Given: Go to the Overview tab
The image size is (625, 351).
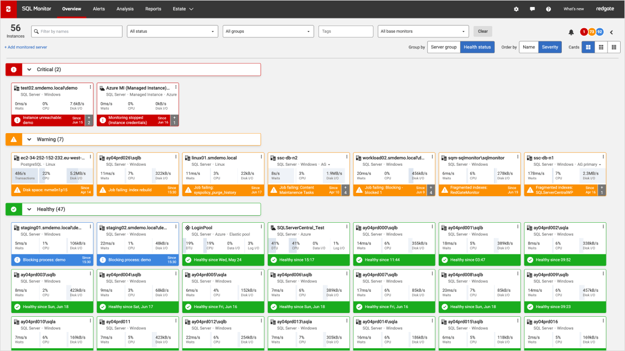Looking at the screenshot, I should [72, 9].
